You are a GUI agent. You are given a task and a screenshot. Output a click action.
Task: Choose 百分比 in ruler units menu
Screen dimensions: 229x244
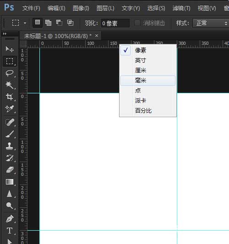pyautogui.click(x=148, y=111)
